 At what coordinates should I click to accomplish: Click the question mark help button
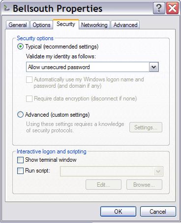coord(159,8)
